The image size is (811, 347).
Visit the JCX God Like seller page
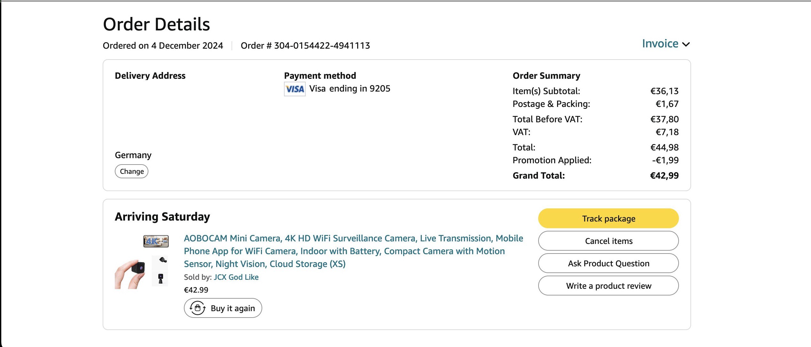click(236, 277)
